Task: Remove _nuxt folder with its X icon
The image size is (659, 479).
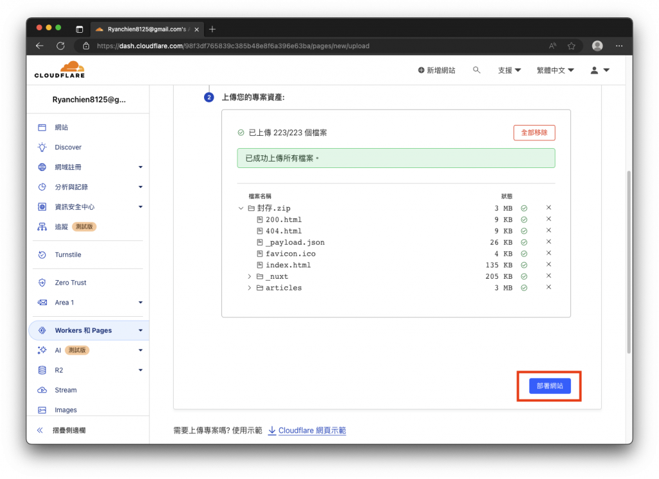Action: pyautogui.click(x=548, y=276)
